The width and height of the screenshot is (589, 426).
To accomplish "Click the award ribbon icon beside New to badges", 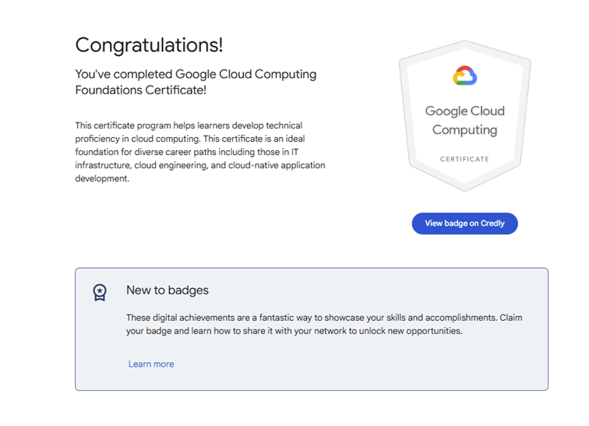I will pos(100,292).
